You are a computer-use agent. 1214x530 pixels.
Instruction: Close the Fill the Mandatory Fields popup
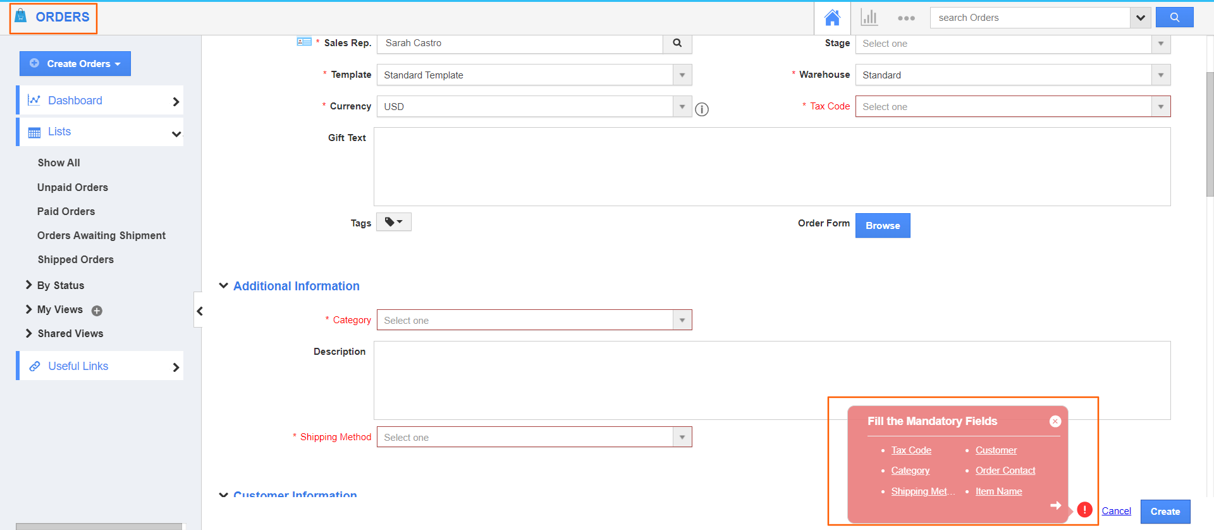coord(1055,421)
